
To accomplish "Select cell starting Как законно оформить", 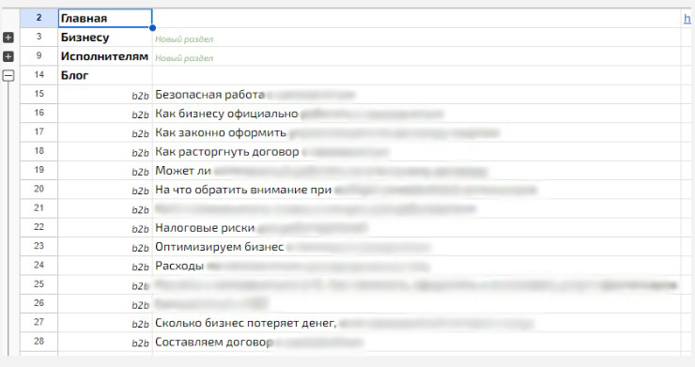I will (x=417, y=132).
